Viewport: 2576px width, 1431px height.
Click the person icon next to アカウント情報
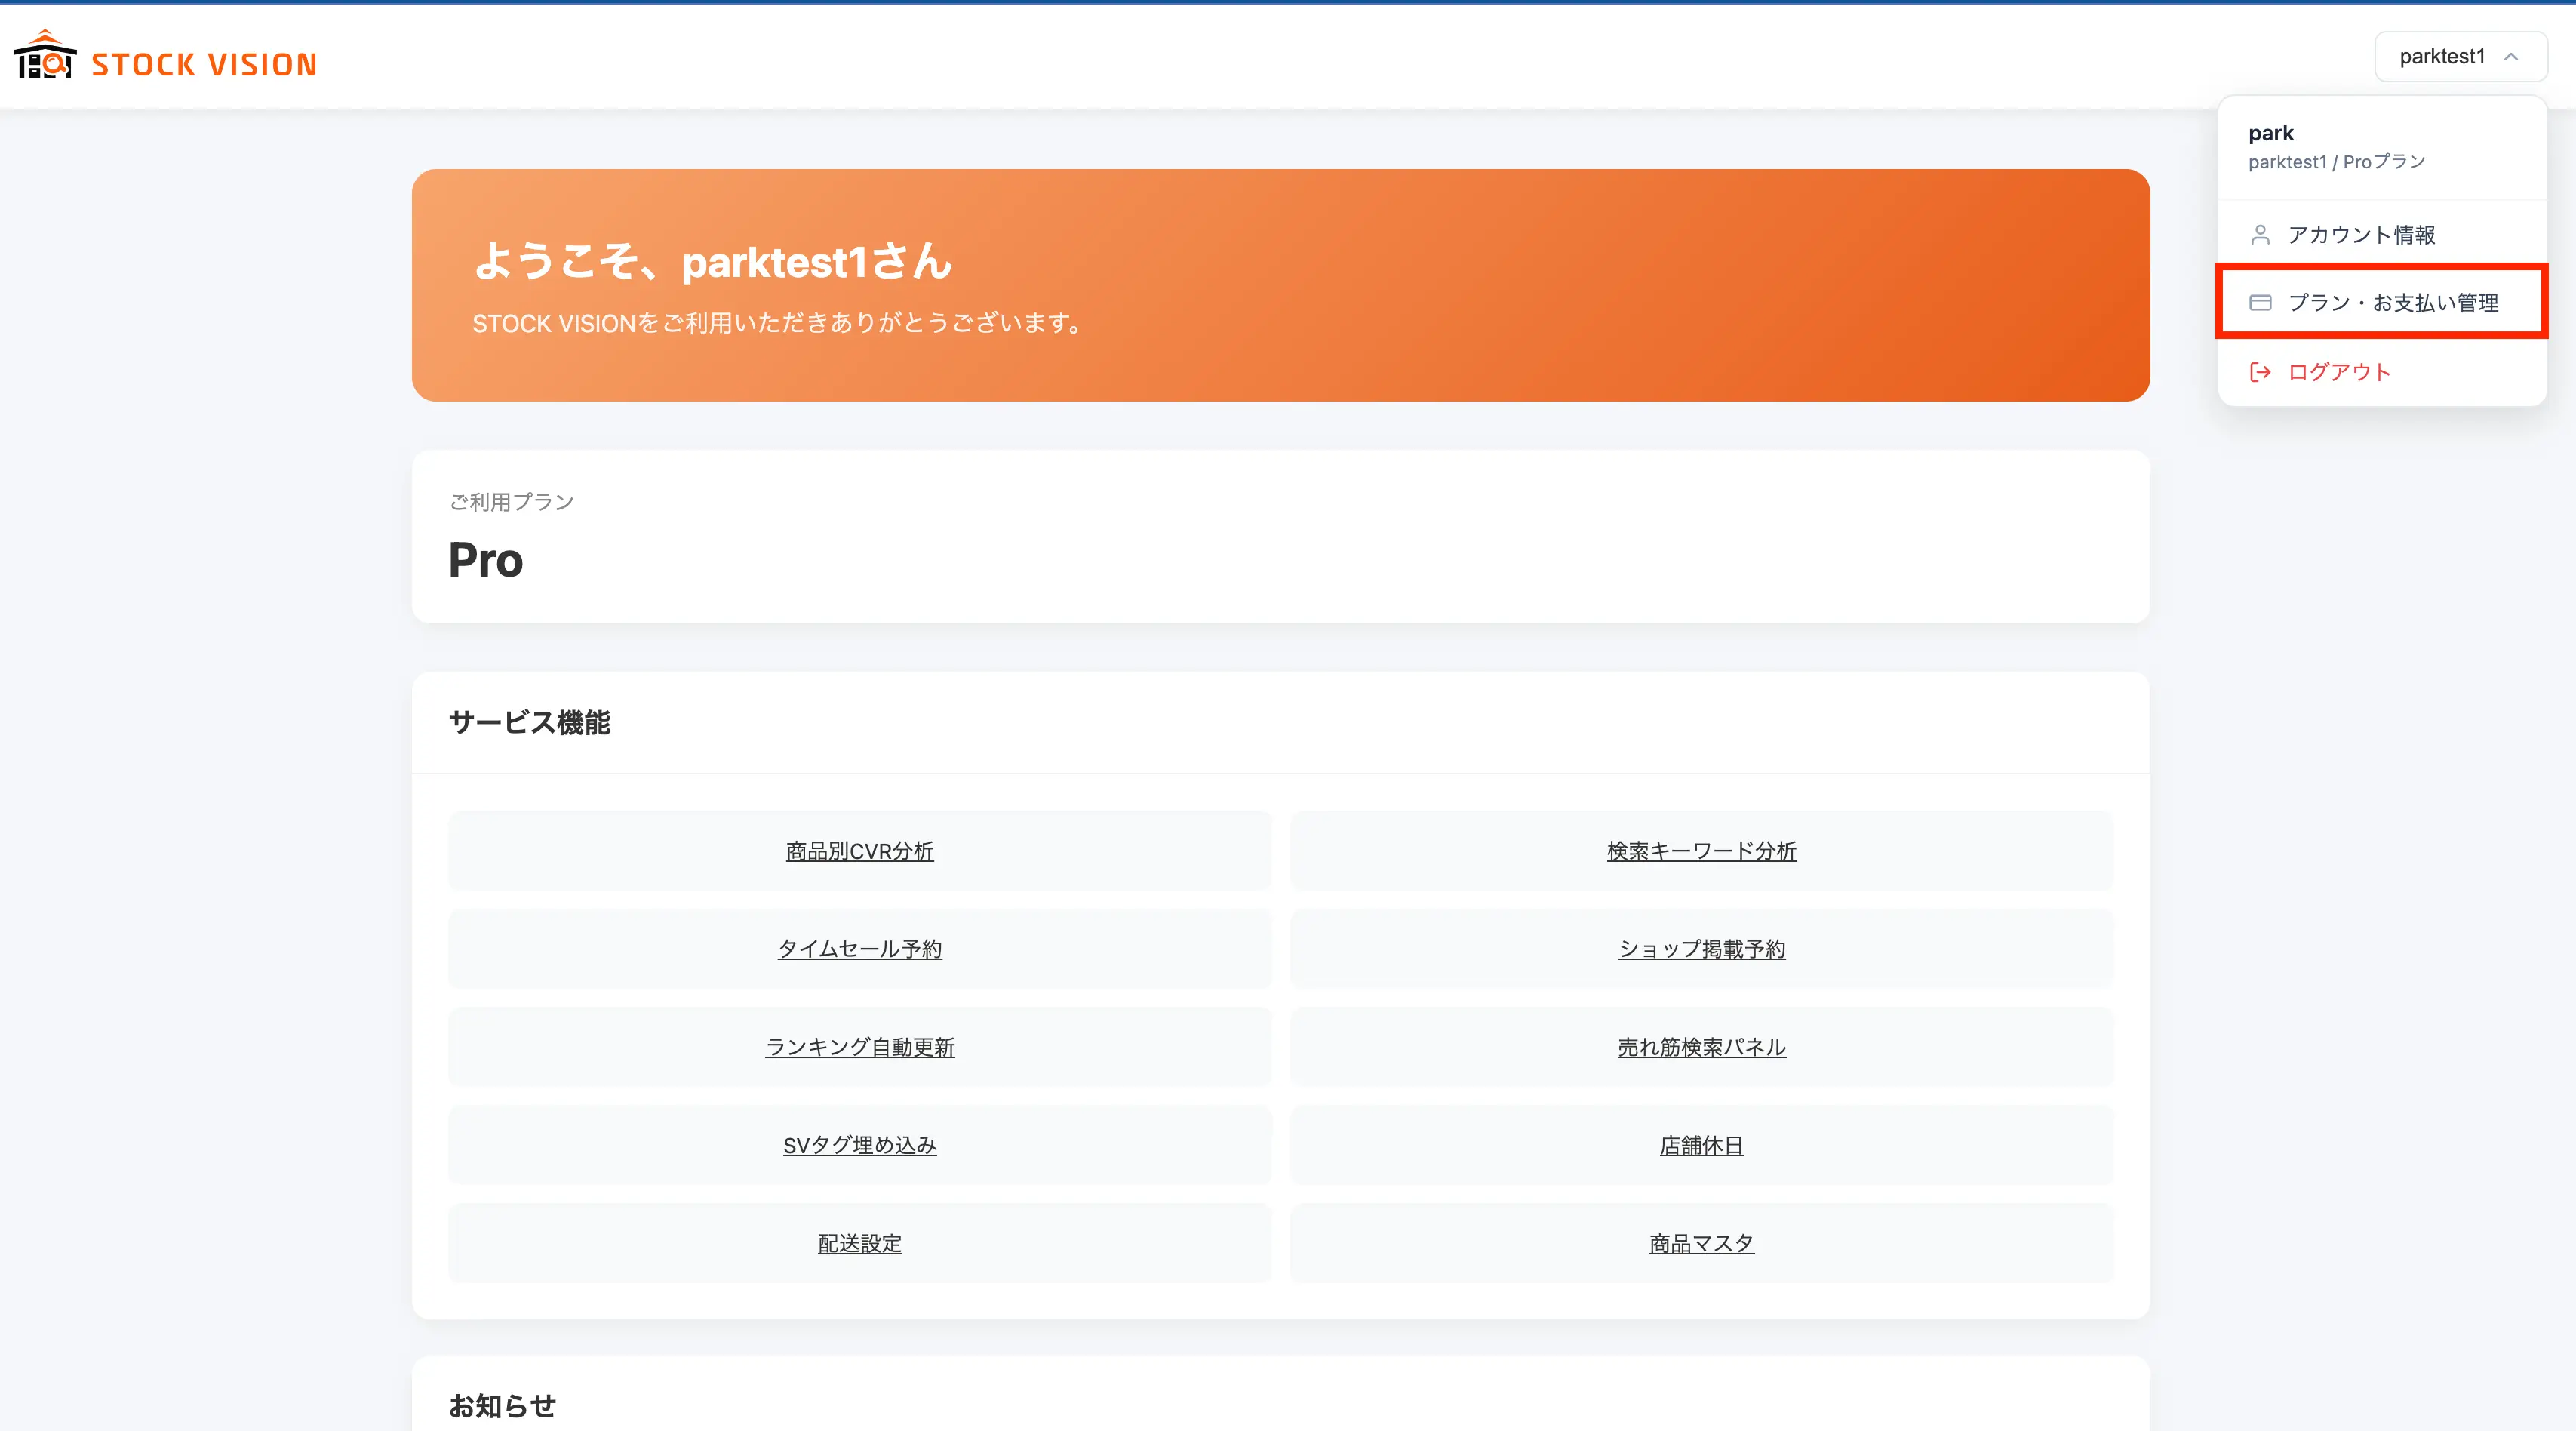[2260, 235]
